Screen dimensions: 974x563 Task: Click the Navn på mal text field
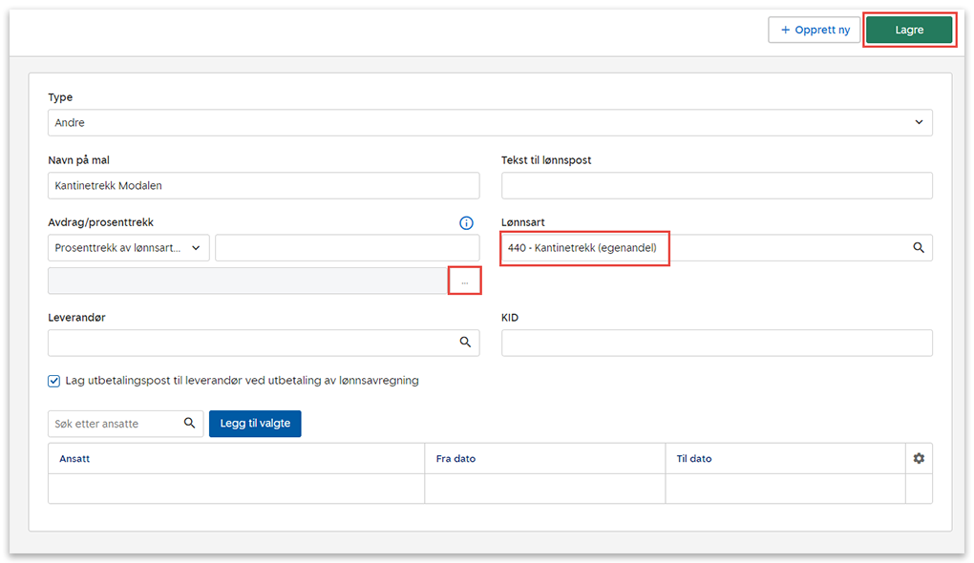264,186
